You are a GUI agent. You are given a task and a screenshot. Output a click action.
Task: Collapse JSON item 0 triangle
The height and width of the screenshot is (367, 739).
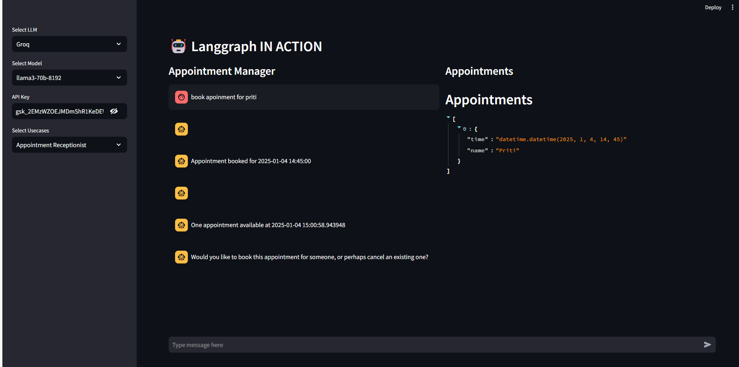[x=459, y=127]
